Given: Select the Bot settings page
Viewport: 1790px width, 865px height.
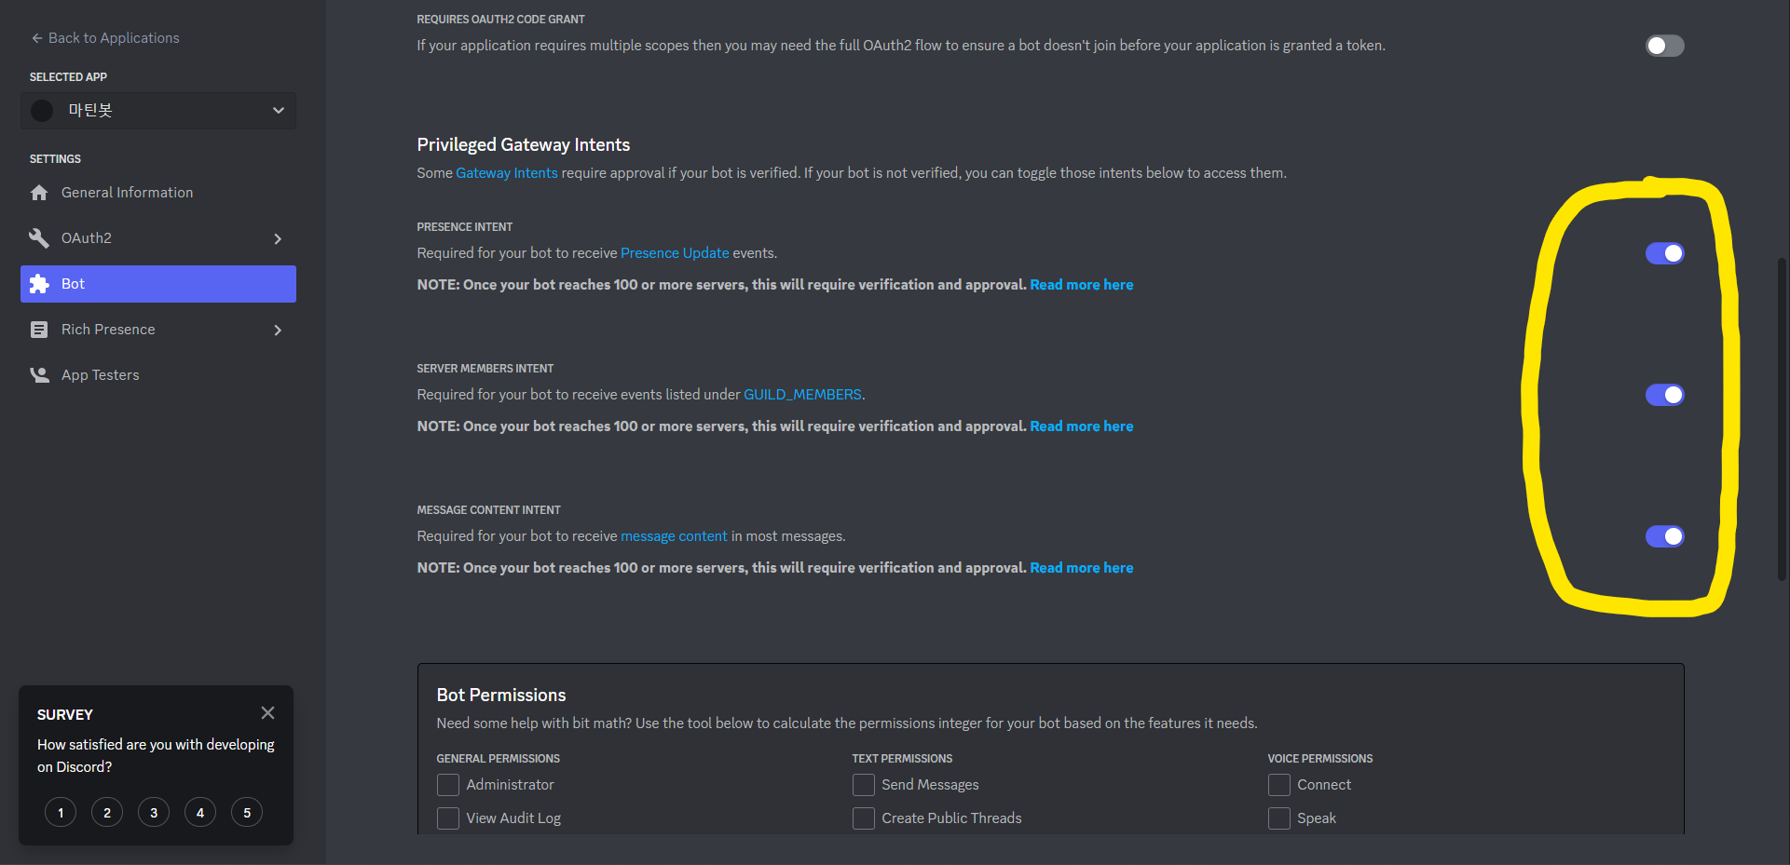Looking at the screenshot, I should click(x=158, y=284).
